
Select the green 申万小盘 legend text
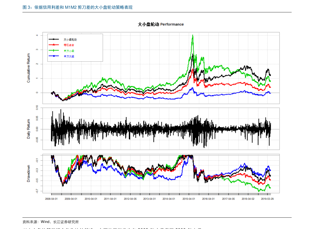69,51
